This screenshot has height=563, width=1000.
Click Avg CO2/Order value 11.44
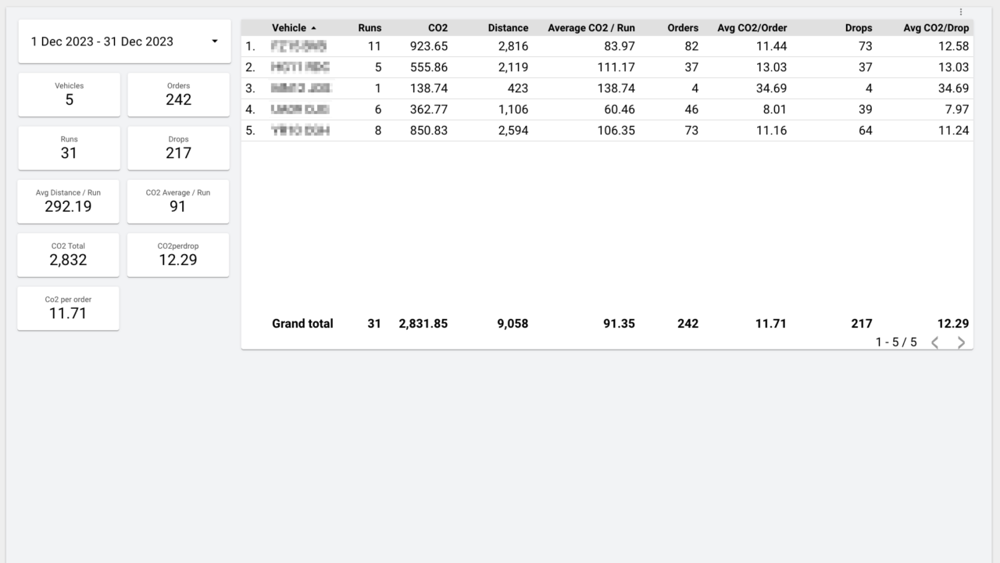coord(771,46)
